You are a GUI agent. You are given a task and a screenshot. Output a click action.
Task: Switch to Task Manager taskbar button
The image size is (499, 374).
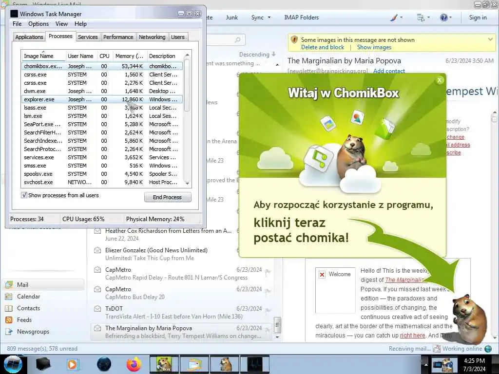point(255,364)
